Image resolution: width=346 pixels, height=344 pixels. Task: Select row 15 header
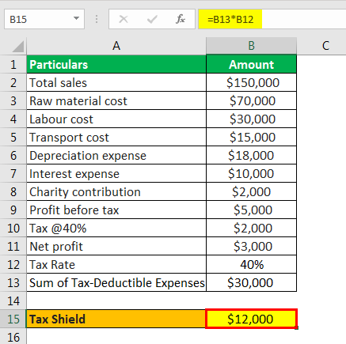[x=13, y=319]
